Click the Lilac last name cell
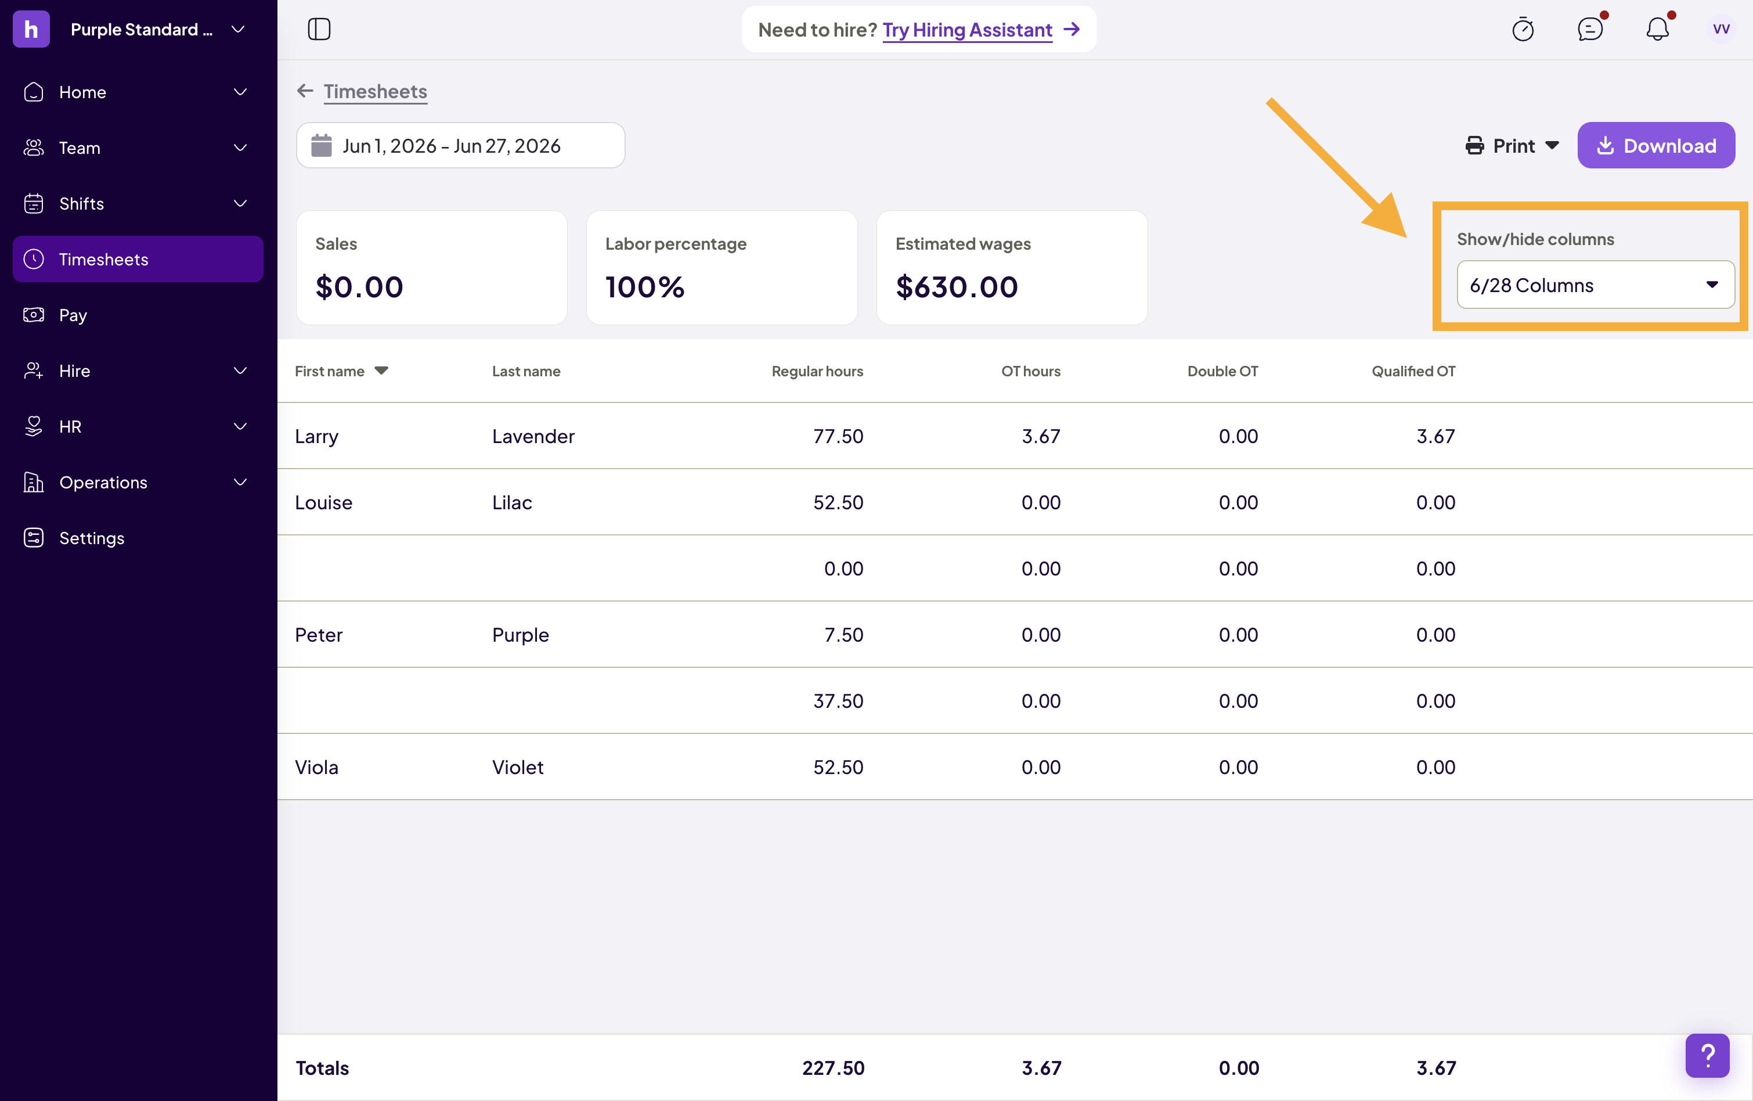 click(x=511, y=502)
